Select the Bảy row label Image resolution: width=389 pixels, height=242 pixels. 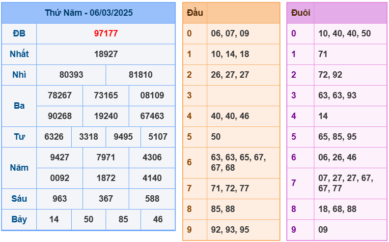click(x=19, y=219)
